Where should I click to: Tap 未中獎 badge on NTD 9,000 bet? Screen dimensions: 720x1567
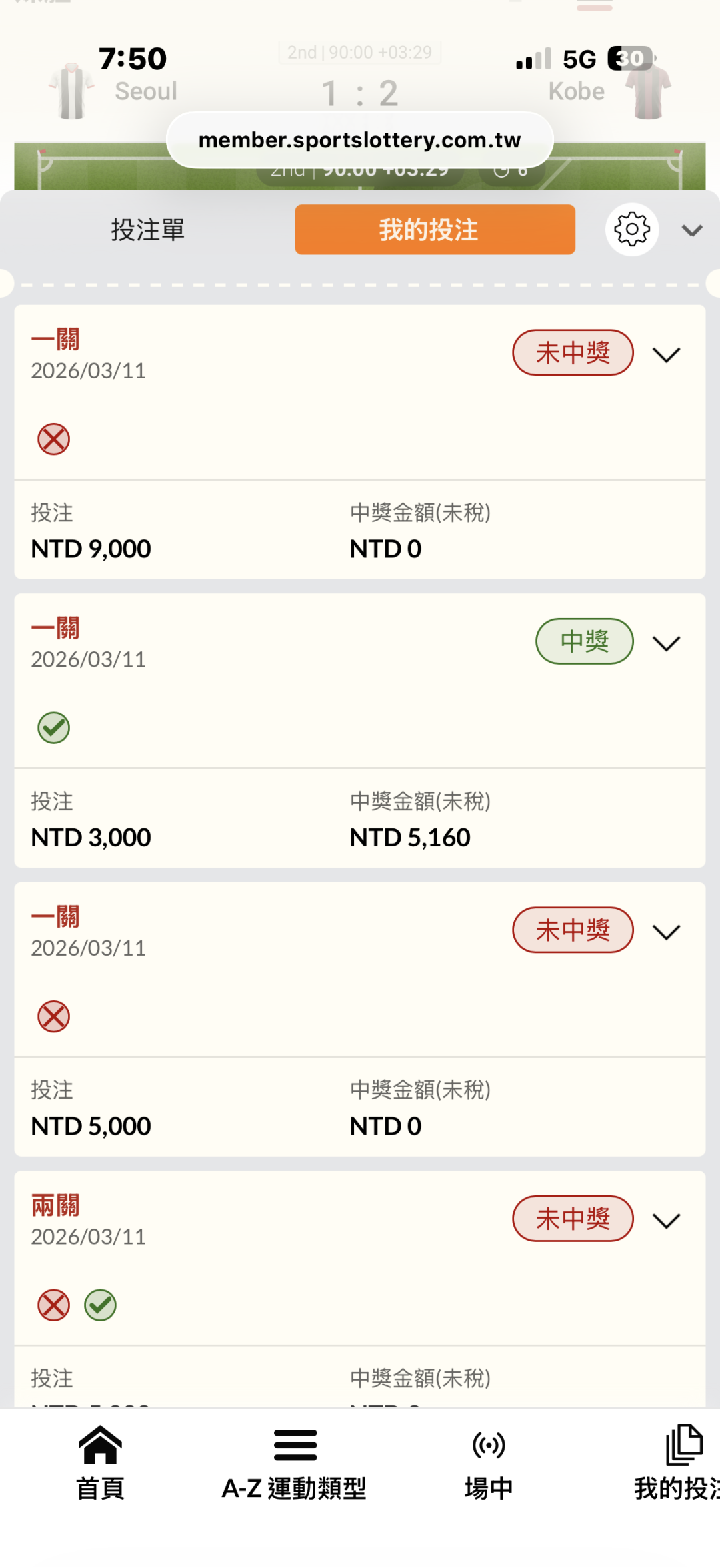[572, 352]
